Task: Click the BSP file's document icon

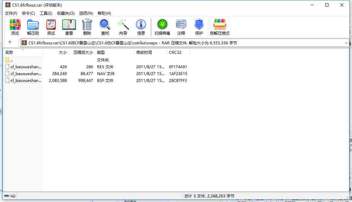Action: pyautogui.click(x=7, y=80)
